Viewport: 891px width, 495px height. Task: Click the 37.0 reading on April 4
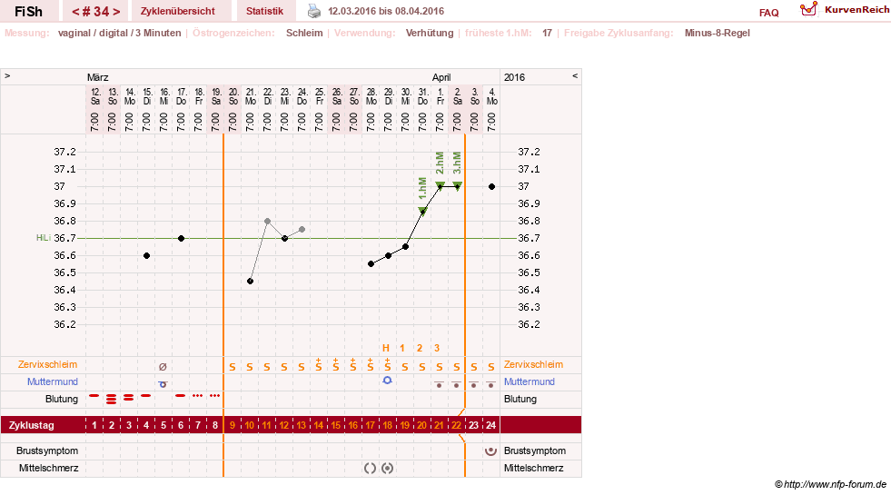click(x=491, y=186)
